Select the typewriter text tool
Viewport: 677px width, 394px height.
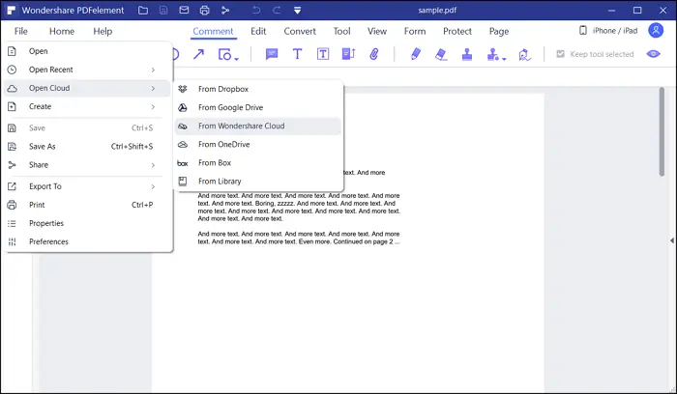pyautogui.click(x=297, y=54)
